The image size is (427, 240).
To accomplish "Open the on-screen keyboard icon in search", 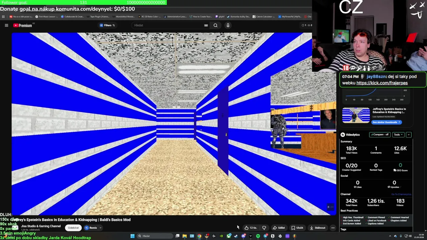I will pyautogui.click(x=206, y=25).
